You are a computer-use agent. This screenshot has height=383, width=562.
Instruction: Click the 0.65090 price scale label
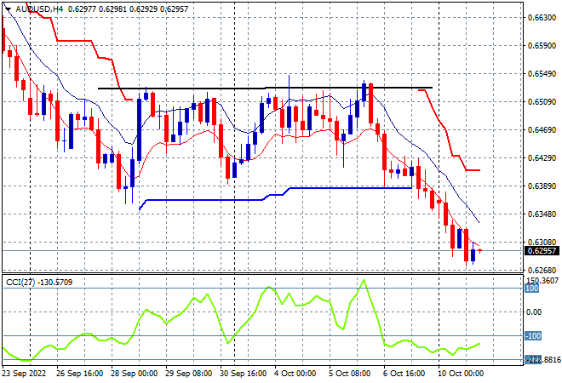(x=542, y=102)
